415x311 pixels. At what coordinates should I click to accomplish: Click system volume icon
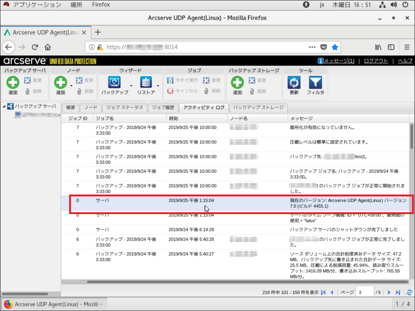point(394,4)
